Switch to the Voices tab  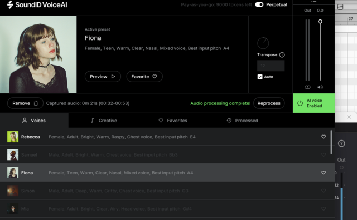34,121
